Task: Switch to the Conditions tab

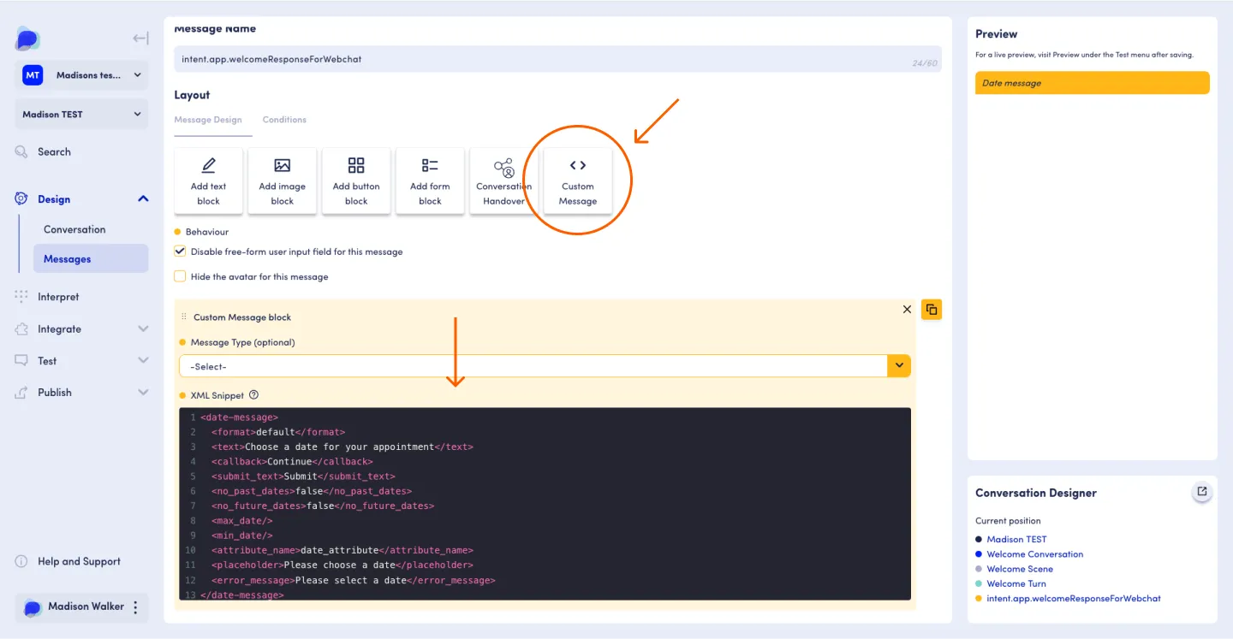Action: click(284, 120)
